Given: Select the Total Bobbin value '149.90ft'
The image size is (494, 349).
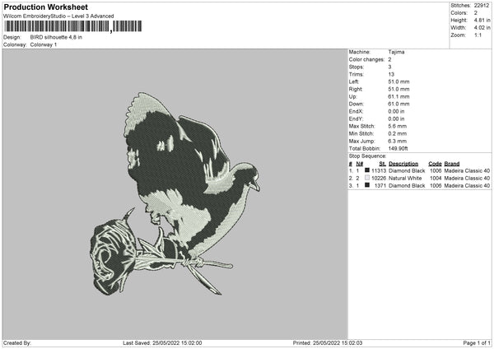Looking at the screenshot, I should click(398, 148).
